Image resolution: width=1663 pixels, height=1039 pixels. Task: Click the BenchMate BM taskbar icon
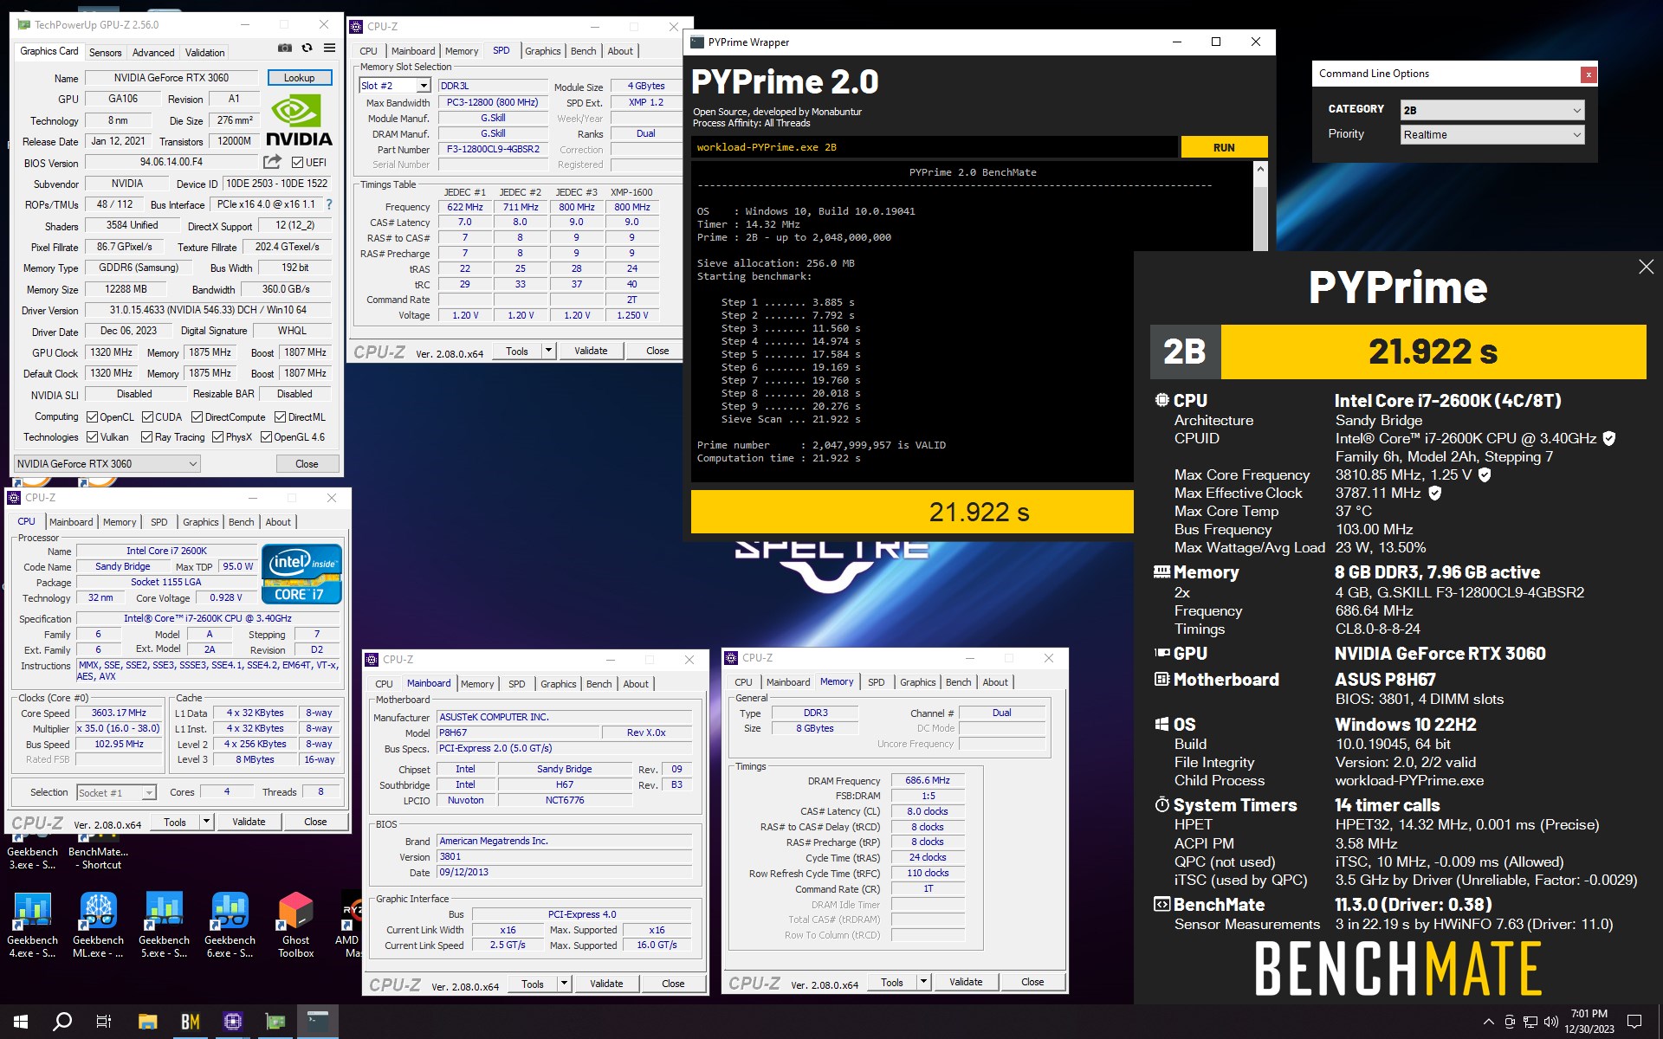point(190,1022)
